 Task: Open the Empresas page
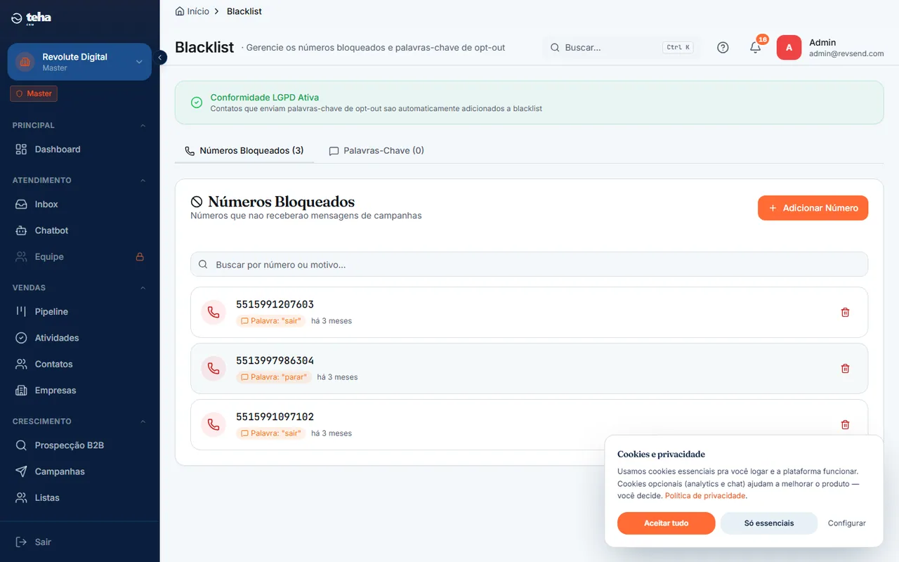pyautogui.click(x=79, y=391)
